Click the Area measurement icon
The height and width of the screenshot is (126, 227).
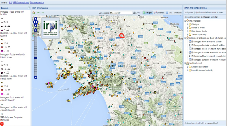coord(167,13)
